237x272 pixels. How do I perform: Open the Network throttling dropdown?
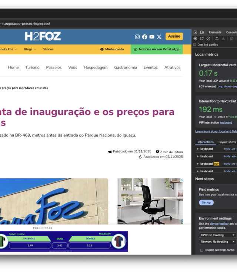pos(217,242)
